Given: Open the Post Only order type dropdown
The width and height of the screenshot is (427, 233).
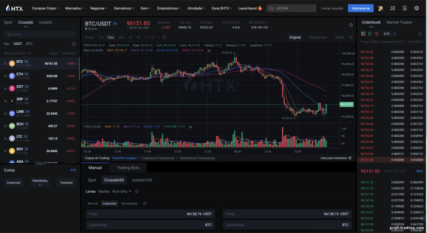Looking at the screenshot, I should pyautogui.click(x=121, y=191).
